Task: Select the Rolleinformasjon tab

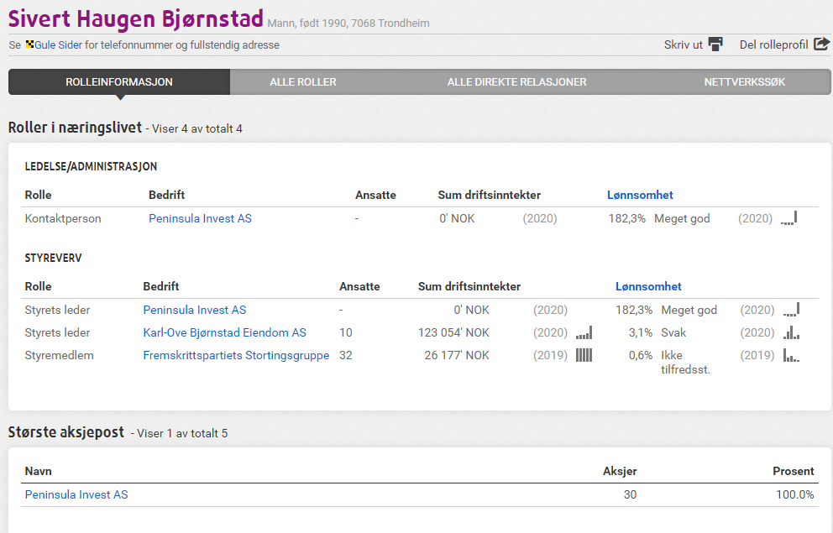Action: (x=119, y=81)
